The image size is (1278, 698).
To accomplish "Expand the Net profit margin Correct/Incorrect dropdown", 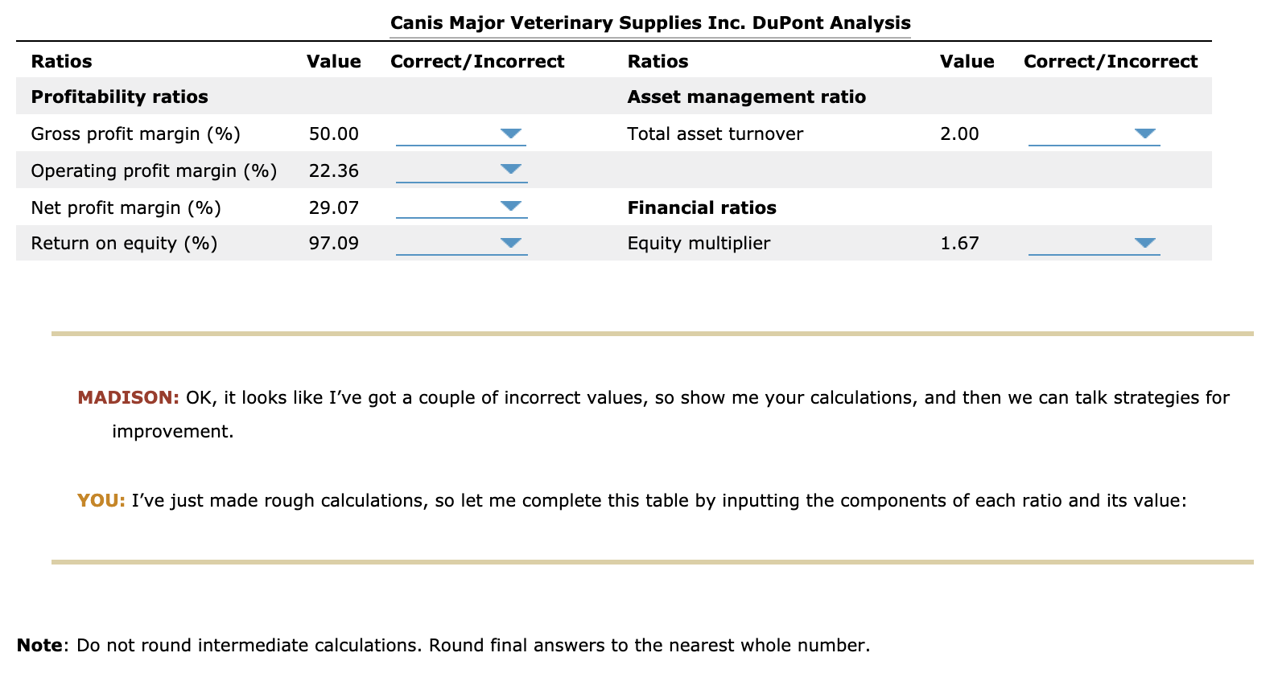I will tap(461, 207).
